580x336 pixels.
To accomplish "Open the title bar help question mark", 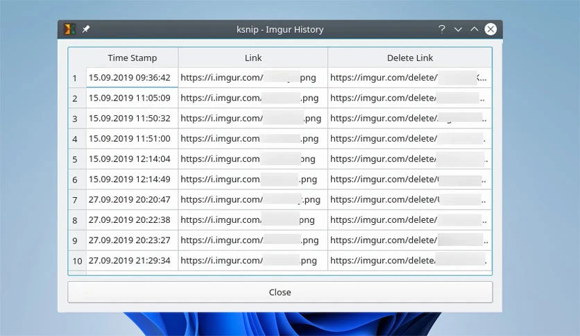I will click(442, 29).
